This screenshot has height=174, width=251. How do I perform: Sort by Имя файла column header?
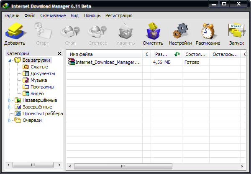click(x=104, y=54)
